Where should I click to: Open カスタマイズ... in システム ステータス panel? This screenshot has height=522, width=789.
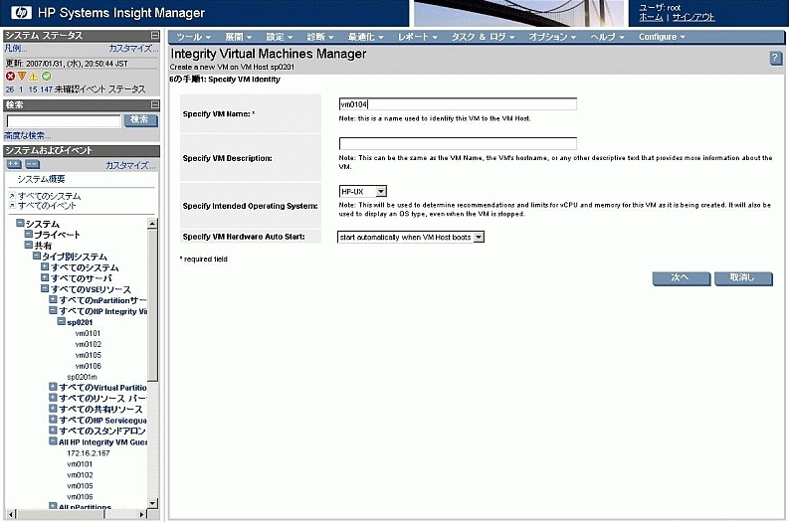pyautogui.click(x=133, y=49)
